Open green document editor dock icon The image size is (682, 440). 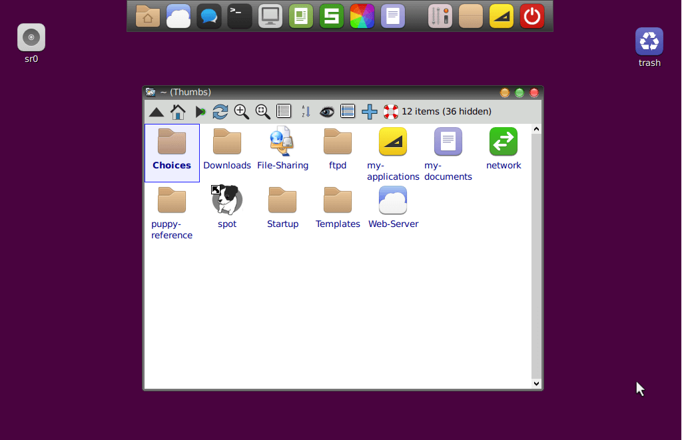(x=301, y=17)
